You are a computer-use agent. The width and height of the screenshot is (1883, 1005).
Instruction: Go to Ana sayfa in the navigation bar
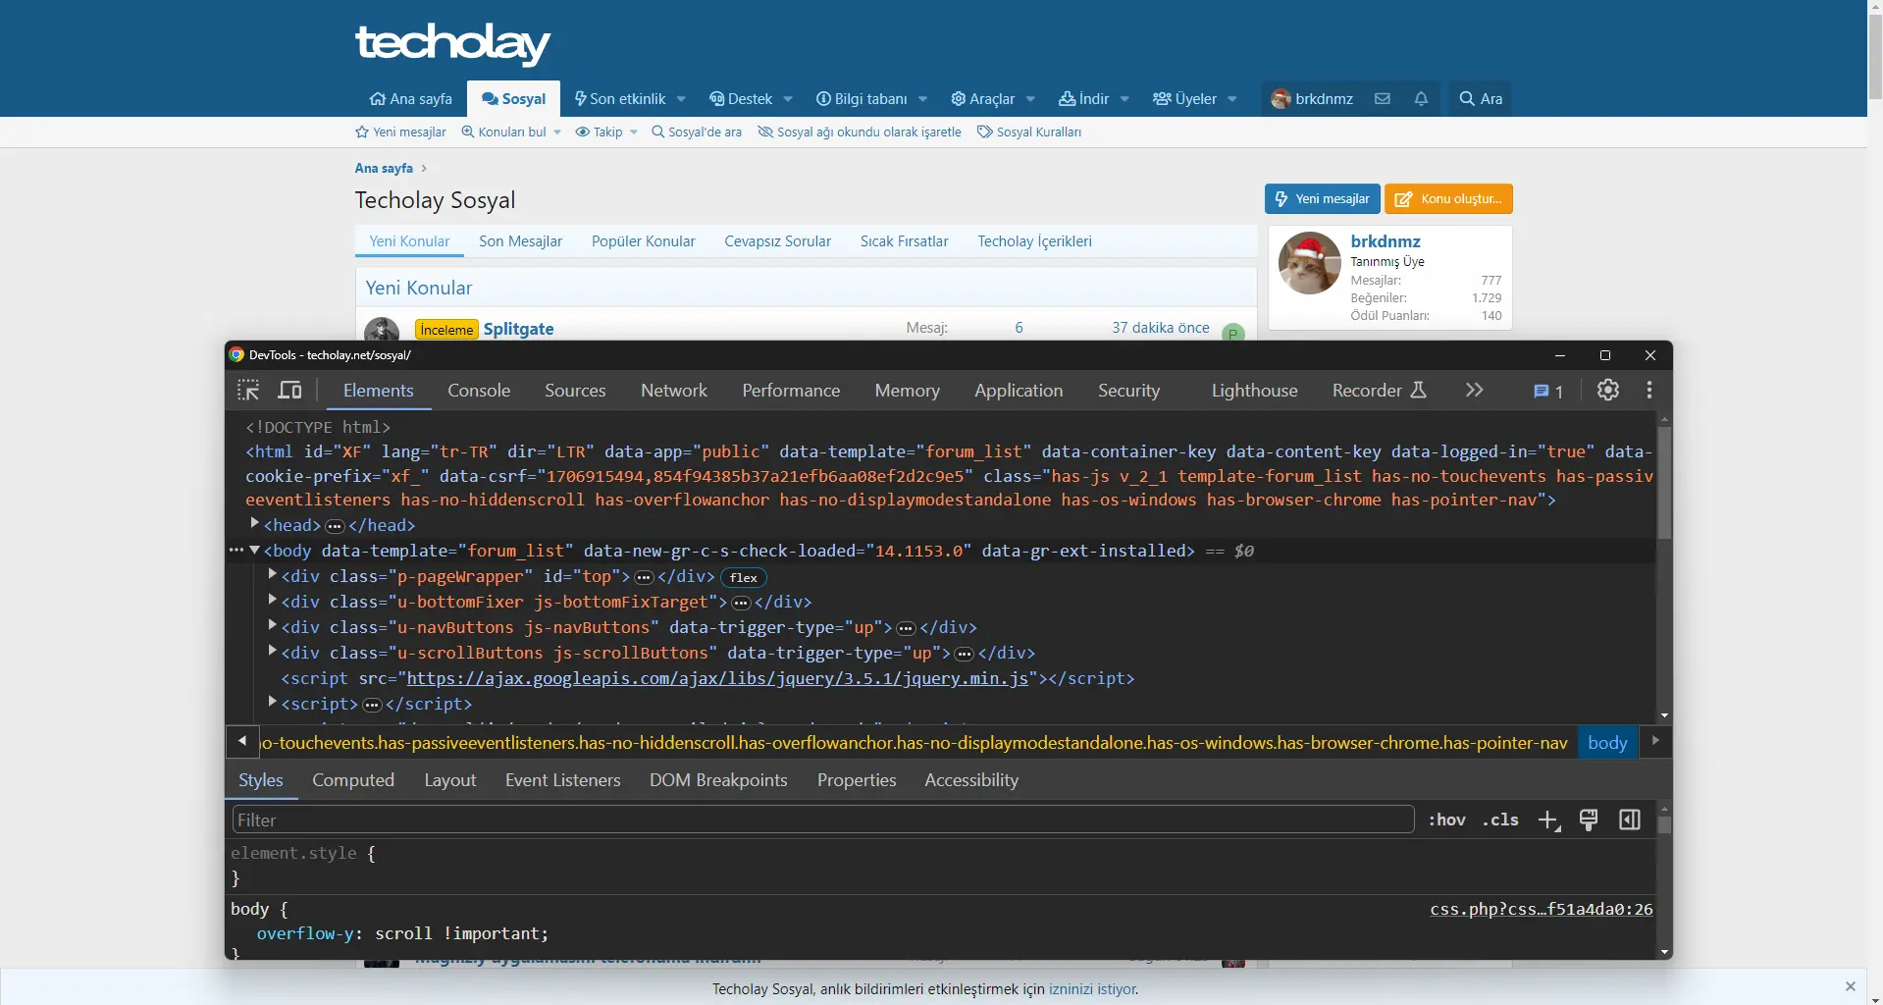pos(411,98)
